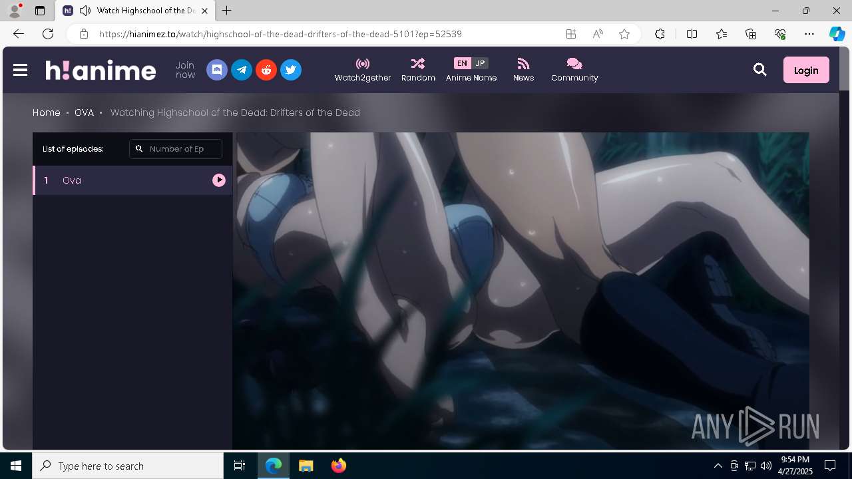
Task: Launch Firefox from taskbar
Action: [339, 466]
